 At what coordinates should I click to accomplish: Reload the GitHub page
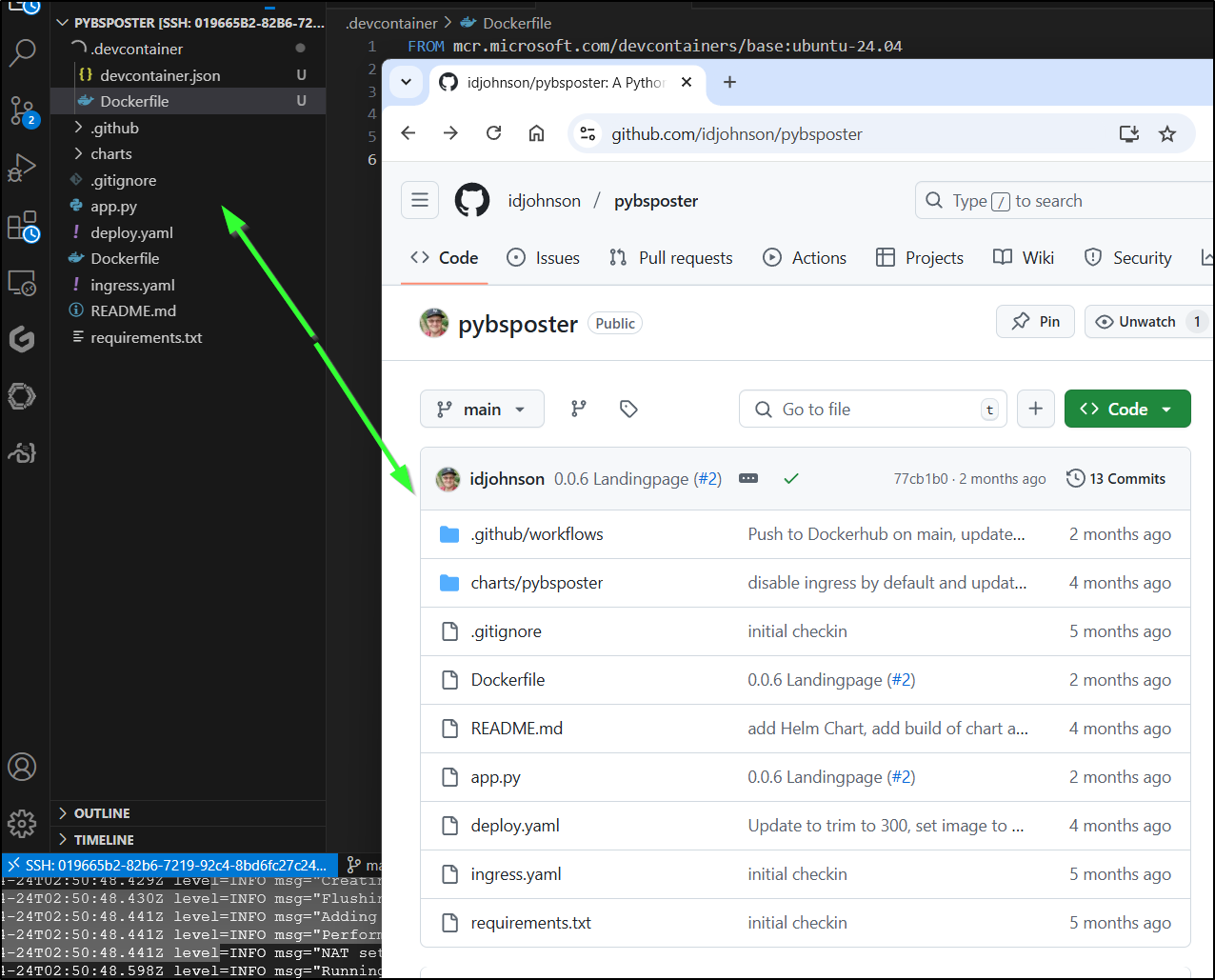point(493,133)
